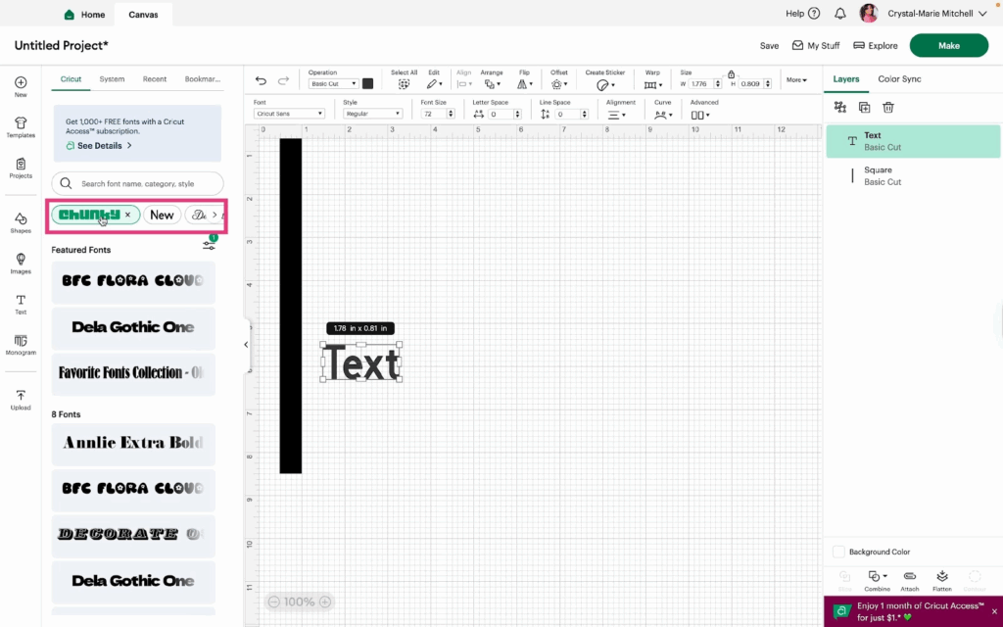Screen dimensions: 1003x627
Task: Click the Help question mark icon
Action: tap(814, 14)
